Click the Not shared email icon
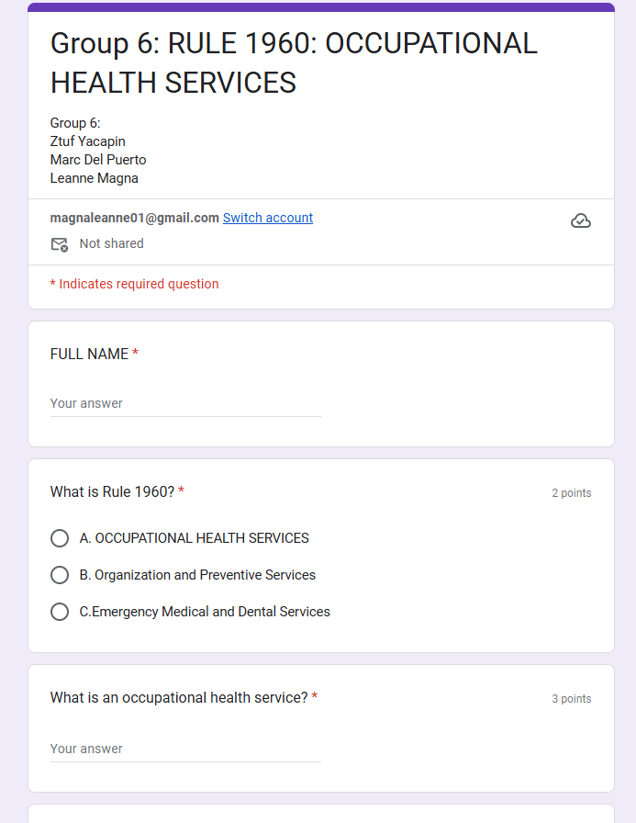The width and height of the screenshot is (636, 823). point(60,244)
